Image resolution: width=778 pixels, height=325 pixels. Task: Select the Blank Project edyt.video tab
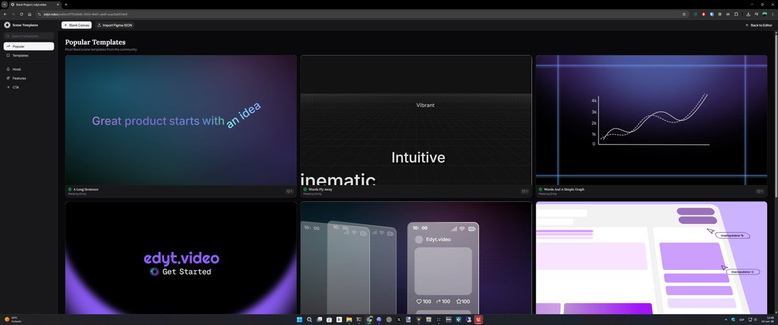coord(36,4)
